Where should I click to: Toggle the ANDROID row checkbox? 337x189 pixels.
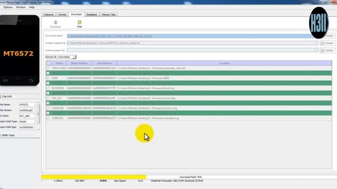pos(48,108)
